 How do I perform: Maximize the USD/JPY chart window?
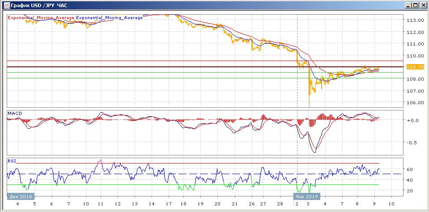pyautogui.click(x=416, y=5)
